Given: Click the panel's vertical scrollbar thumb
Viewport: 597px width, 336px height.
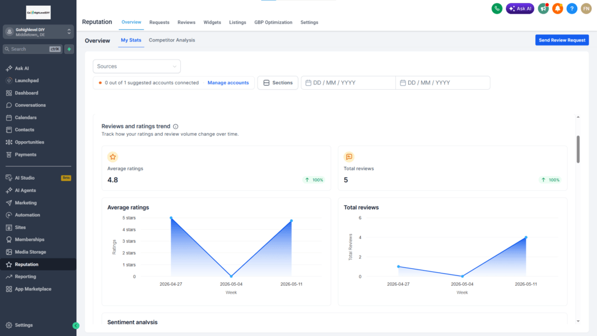Looking at the screenshot, I should pos(578,149).
